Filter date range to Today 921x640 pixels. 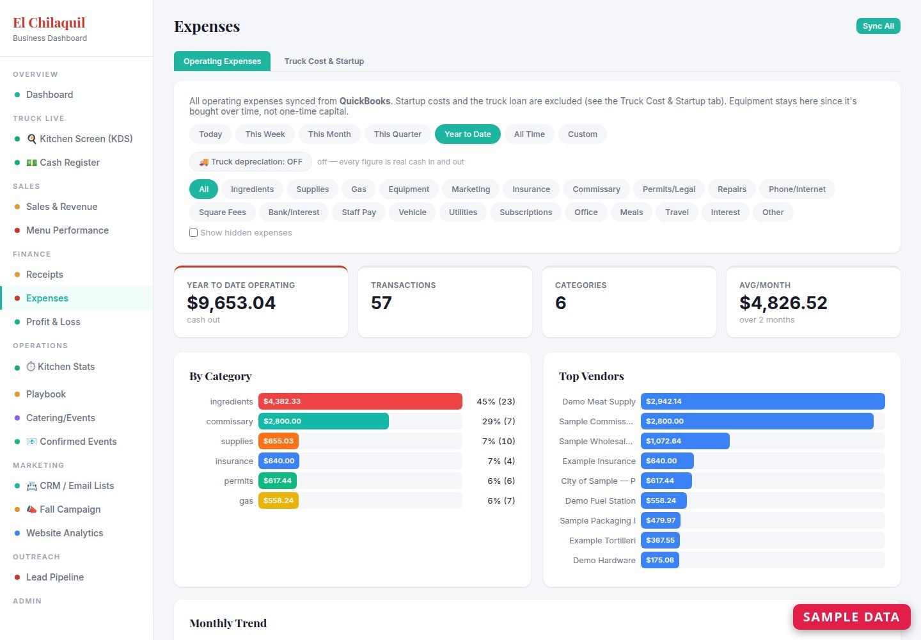coord(210,134)
